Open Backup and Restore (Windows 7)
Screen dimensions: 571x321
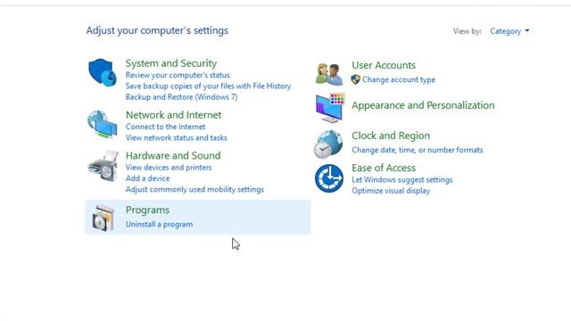(181, 97)
